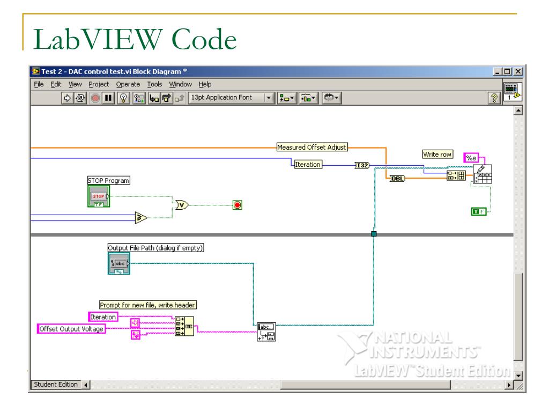Select the 'Prompt for new file, write header' comment

pyautogui.click(x=148, y=305)
